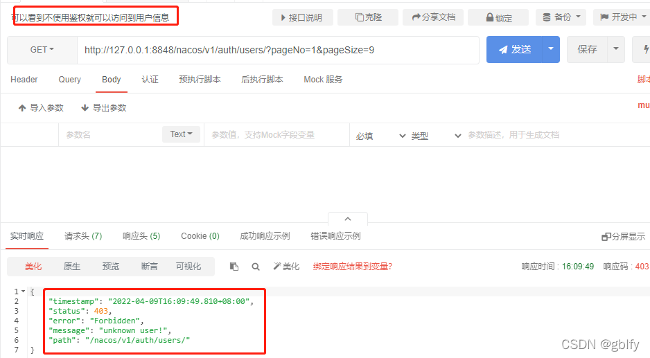Click 导出参数 export parameters

tap(104, 108)
